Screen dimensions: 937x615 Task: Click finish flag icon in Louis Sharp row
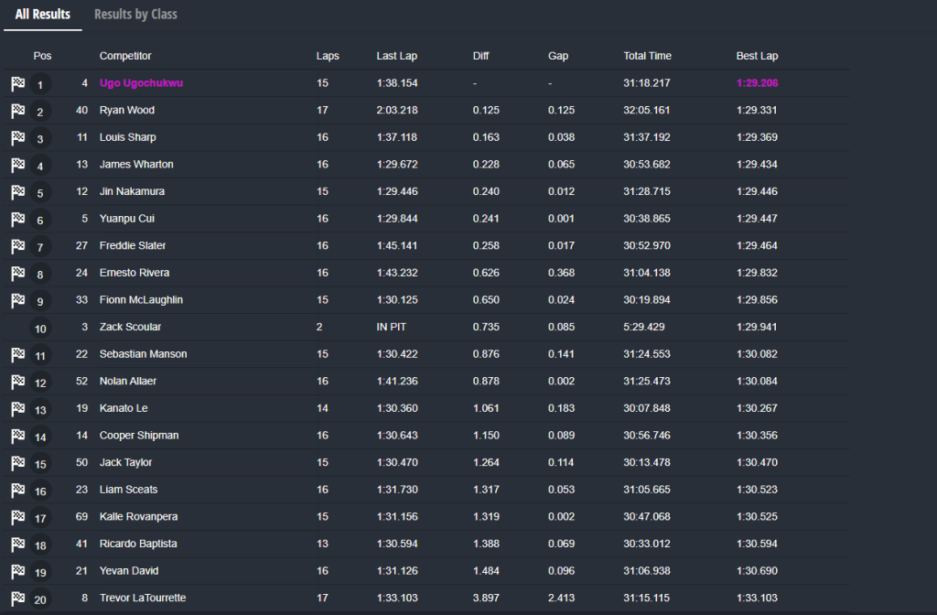17,138
